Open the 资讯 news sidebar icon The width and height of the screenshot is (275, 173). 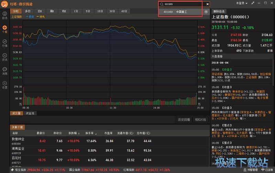[5, 57]
